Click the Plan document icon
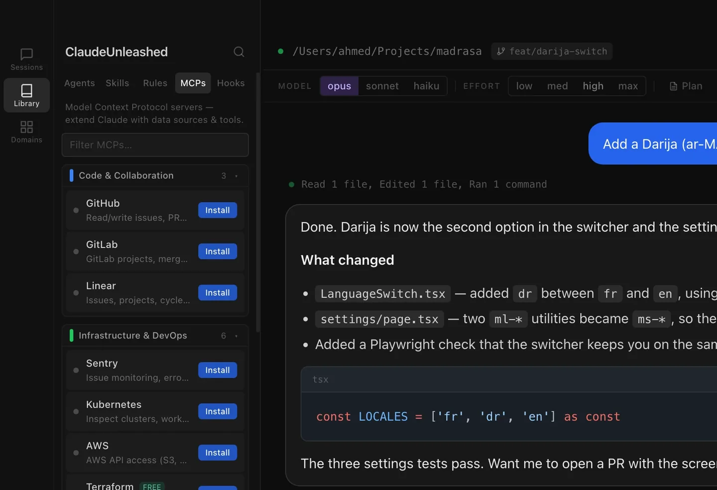This screenshot has width=717, height=490. coord(674,86)
